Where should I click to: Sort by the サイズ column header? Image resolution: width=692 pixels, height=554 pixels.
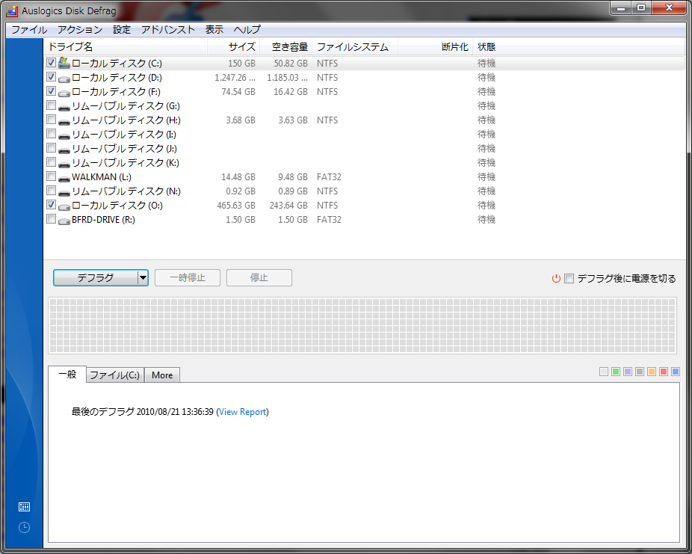click(233, 47)
